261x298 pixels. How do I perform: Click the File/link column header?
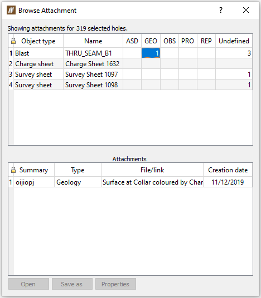152,170
